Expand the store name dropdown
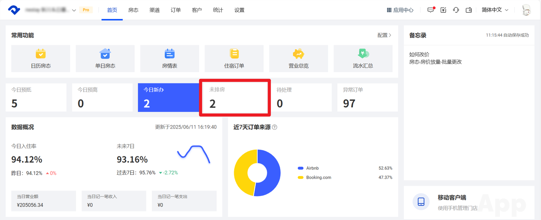This screenshot has width=541, height=220. pyautogui.click(x=74, y=10)
